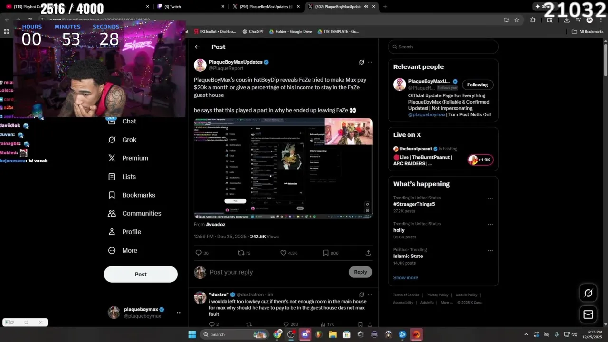Open the ChatGPT bookmark
This screenshot has width=608, height=342.
[x=253, y=31]
